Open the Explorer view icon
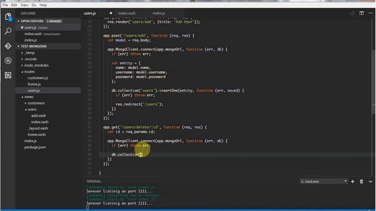Viewport: 376px width, 211px height. pos(8,17)
